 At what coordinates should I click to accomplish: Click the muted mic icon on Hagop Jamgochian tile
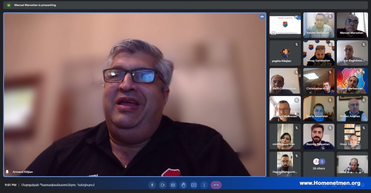(296, 156)
